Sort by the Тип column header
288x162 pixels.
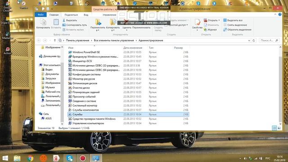pos(151,48)
